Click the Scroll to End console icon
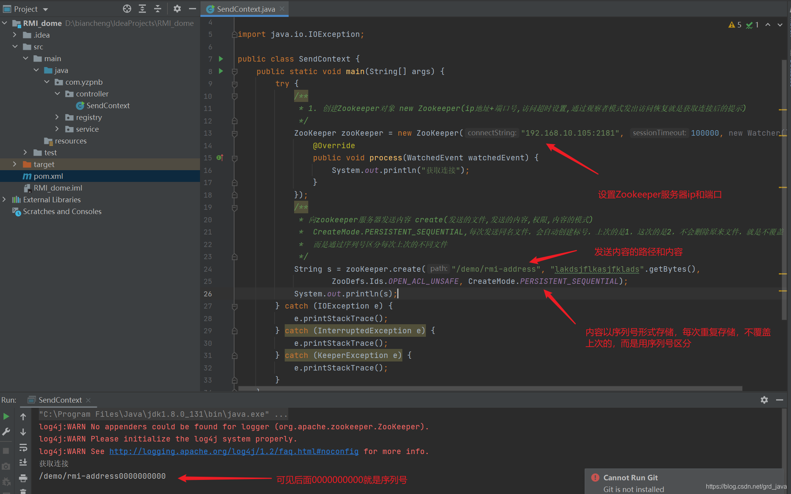Screen dimensions: 791x494 click(23, 463)
